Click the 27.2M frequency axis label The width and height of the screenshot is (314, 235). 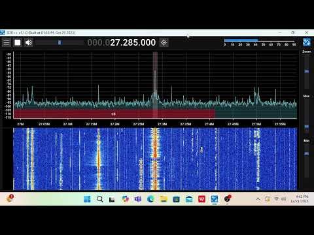click(x=115, y=124)
